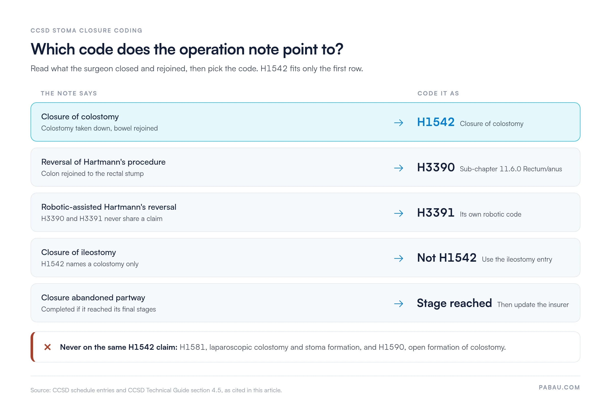This screenshot has height=420, width=611.
Task: Click 'CCSD STOMA CLOSURE CODING' eyebrow label
Action: 86,31
